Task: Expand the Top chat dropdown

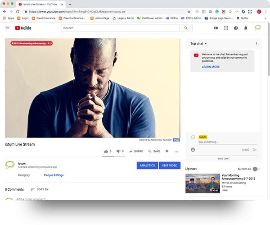Action: pos(198,44)
